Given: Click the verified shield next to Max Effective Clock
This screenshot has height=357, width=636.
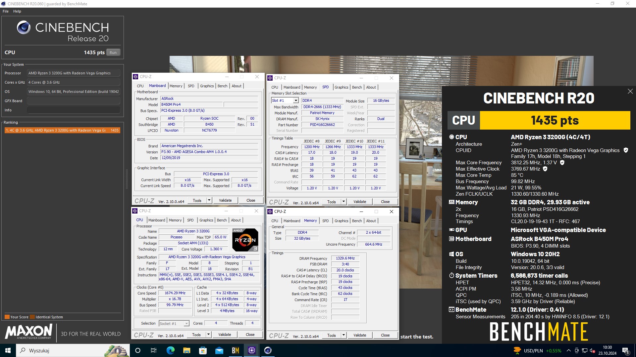Looking at the screenshot, I should pyautogui.click(x=545, y=169).
